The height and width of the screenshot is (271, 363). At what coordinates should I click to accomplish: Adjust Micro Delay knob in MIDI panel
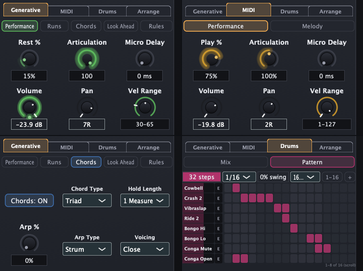327,59
